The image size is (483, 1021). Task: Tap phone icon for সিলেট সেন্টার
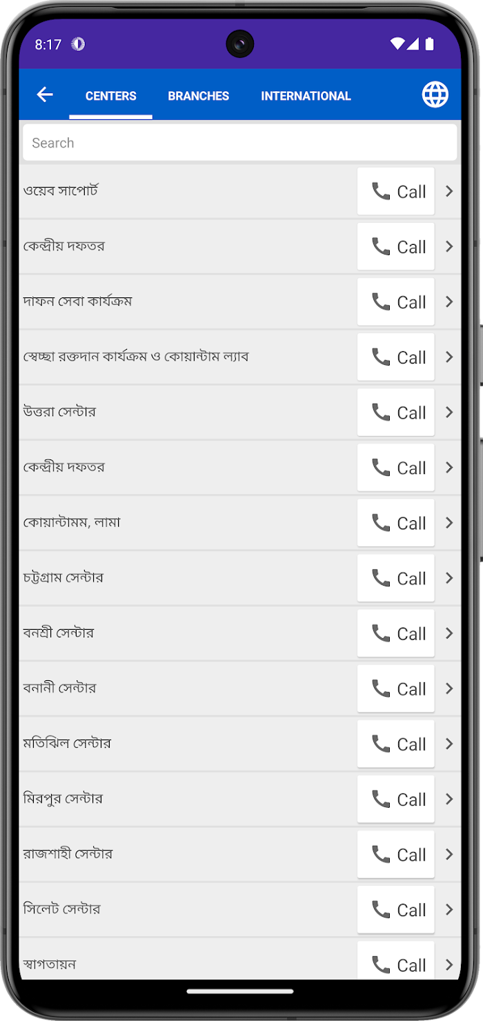click(x=381, y=909)
